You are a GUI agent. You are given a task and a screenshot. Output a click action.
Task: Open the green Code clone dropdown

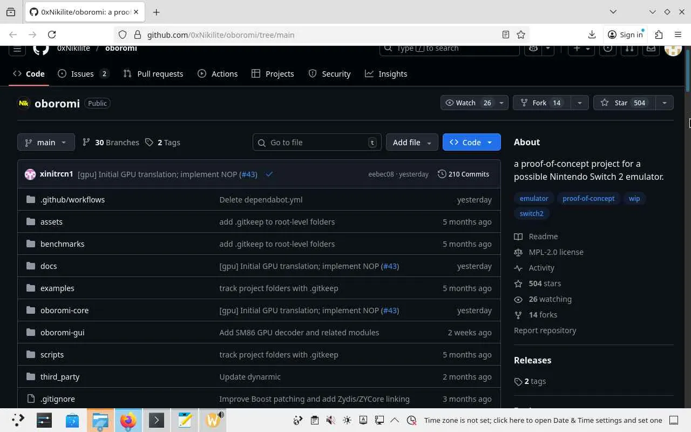point(471,143)
